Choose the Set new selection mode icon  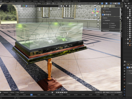pyautogui.click(x=103, y=15)
